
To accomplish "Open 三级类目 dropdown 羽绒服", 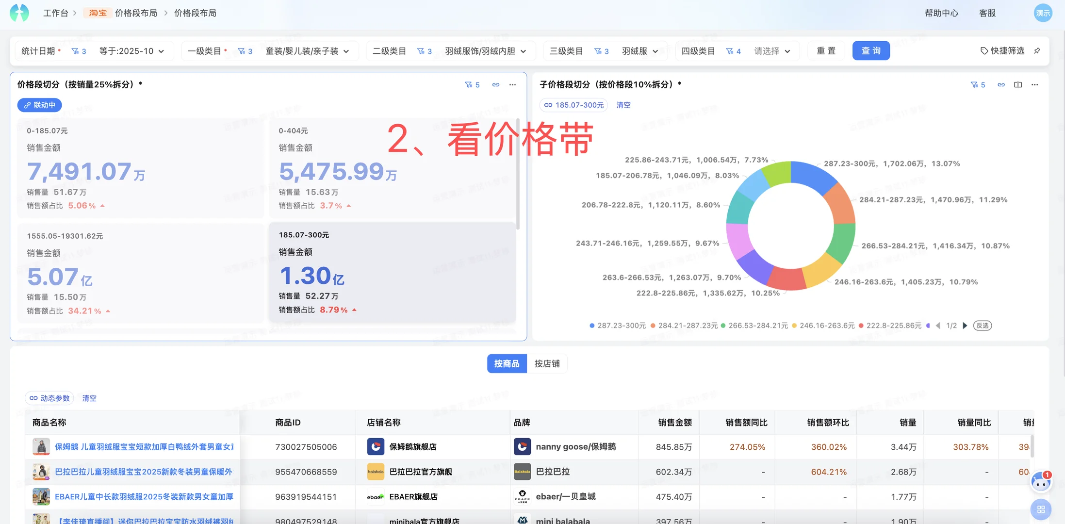I will [640, 51].
